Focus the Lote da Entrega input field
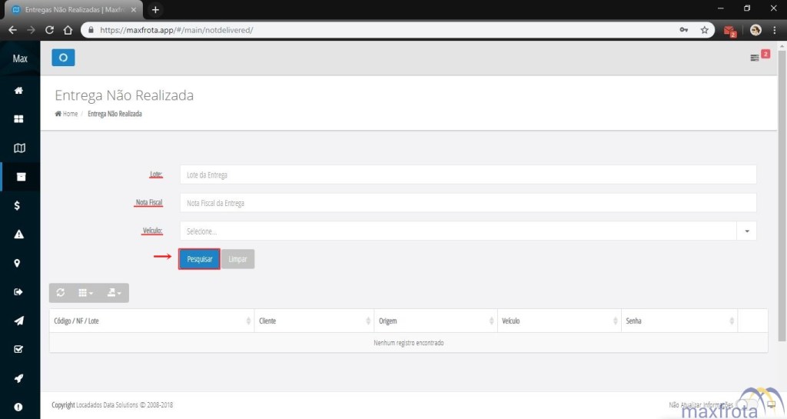Image resolution: width=787 pixels, height=419 pixels. [467, 175]
